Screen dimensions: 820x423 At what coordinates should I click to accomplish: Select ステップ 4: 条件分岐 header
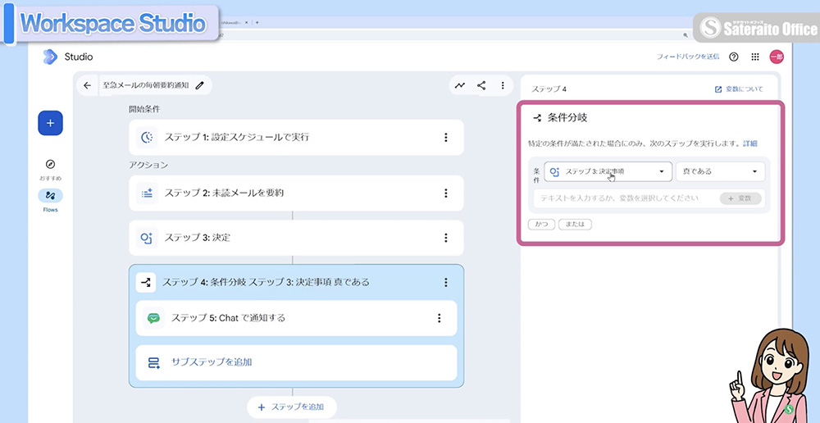296,282
